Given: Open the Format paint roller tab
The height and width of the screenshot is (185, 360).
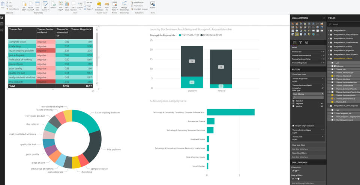Looking at the screenshot, I should (301, 43).
